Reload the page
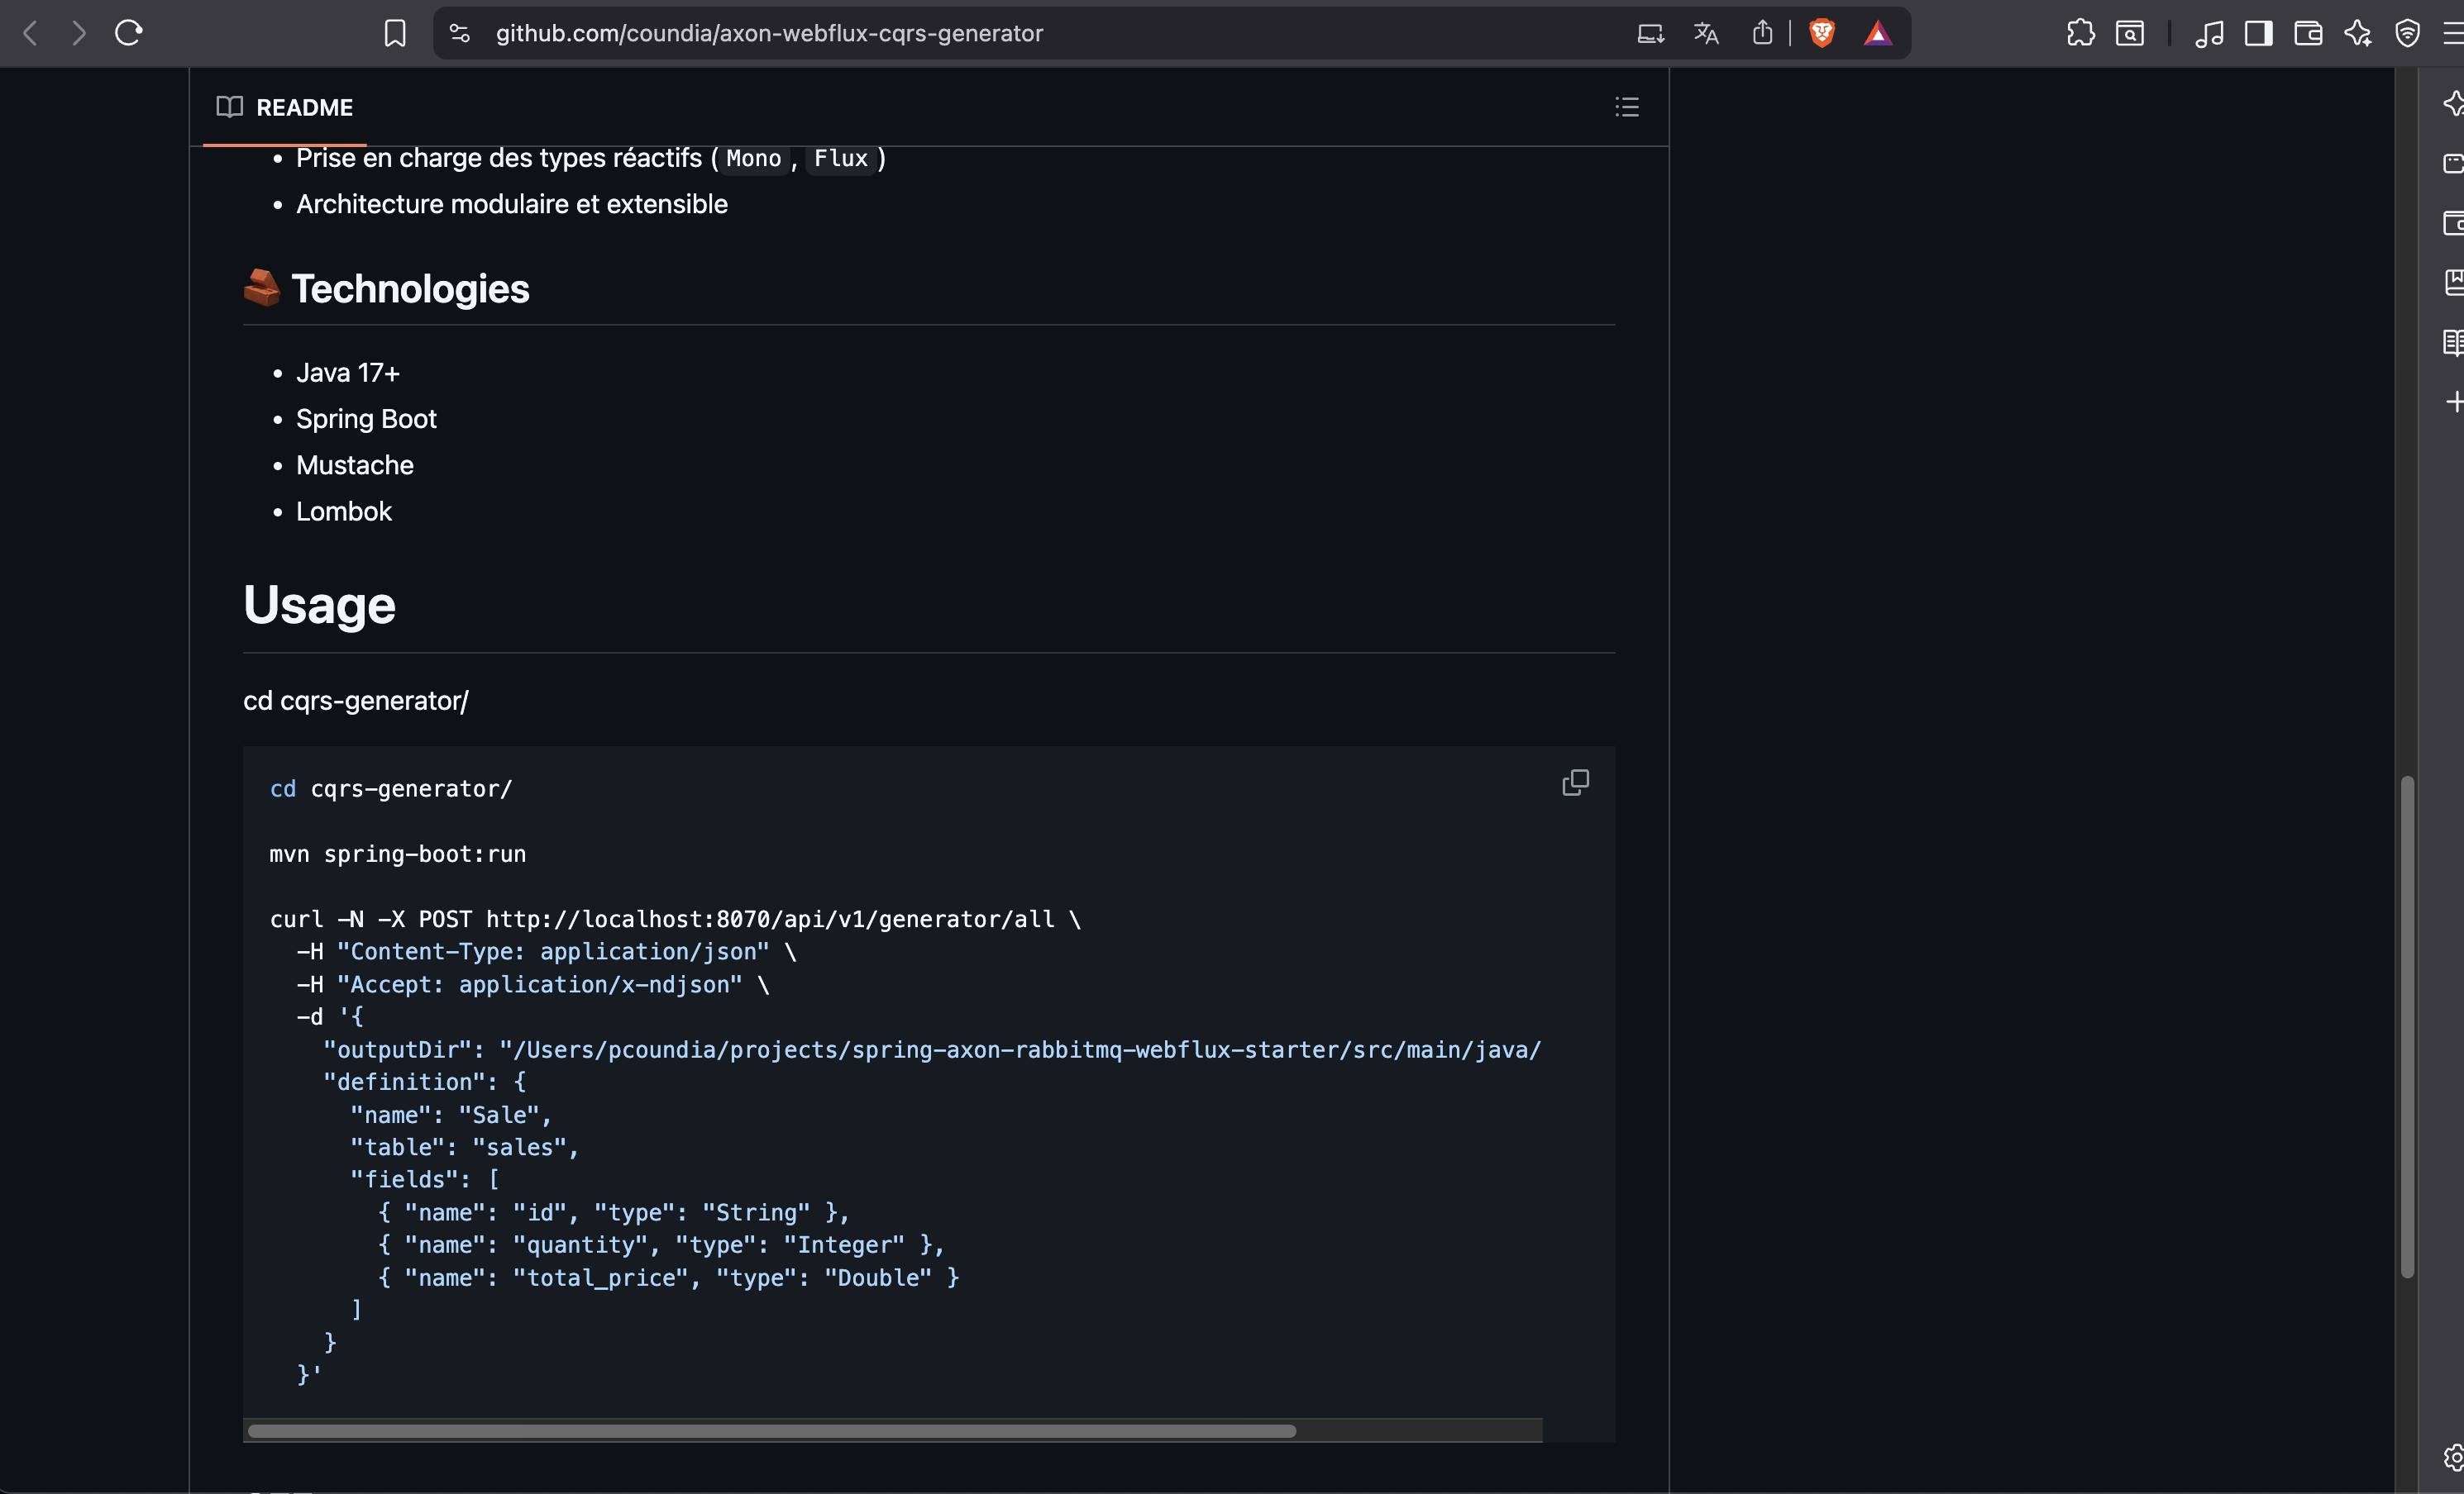The image size is (2464, 1494). (x=129, y=33)
